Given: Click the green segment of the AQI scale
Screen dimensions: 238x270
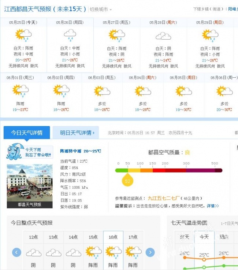Looking at the screenshot, I should [122, 170].
